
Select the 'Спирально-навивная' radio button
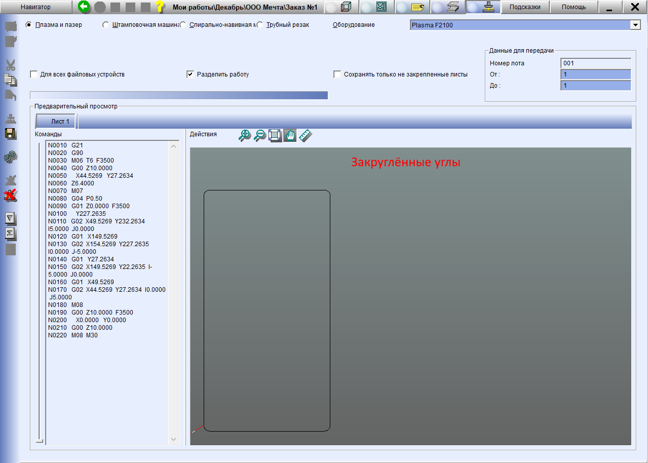point(183,24)
